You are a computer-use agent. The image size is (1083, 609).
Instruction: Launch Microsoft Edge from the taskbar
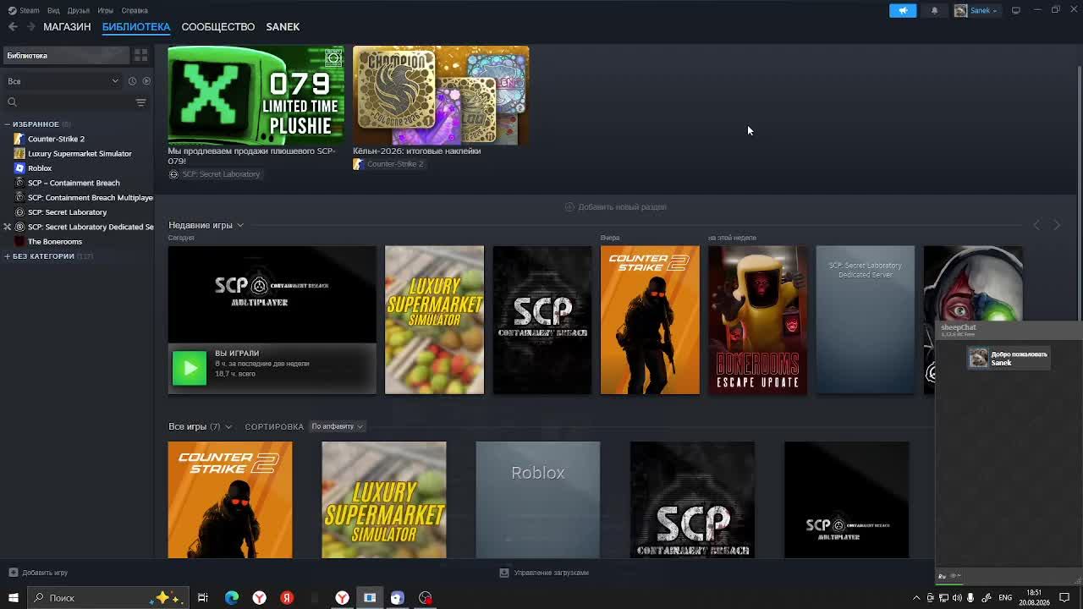(x=231, y=598)
